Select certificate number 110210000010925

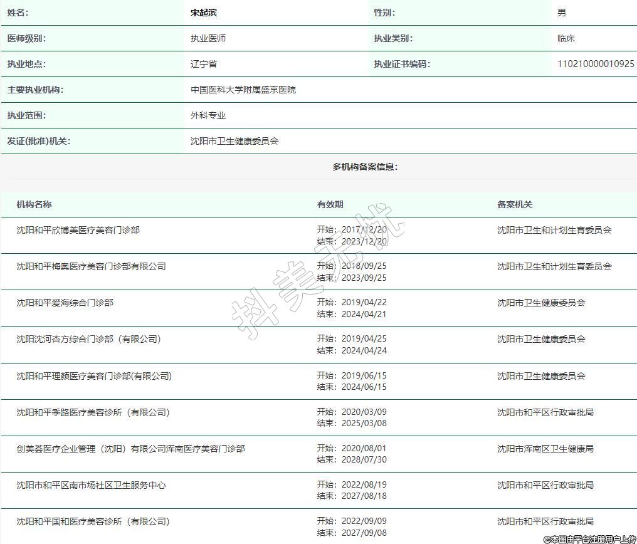[595, 64]
